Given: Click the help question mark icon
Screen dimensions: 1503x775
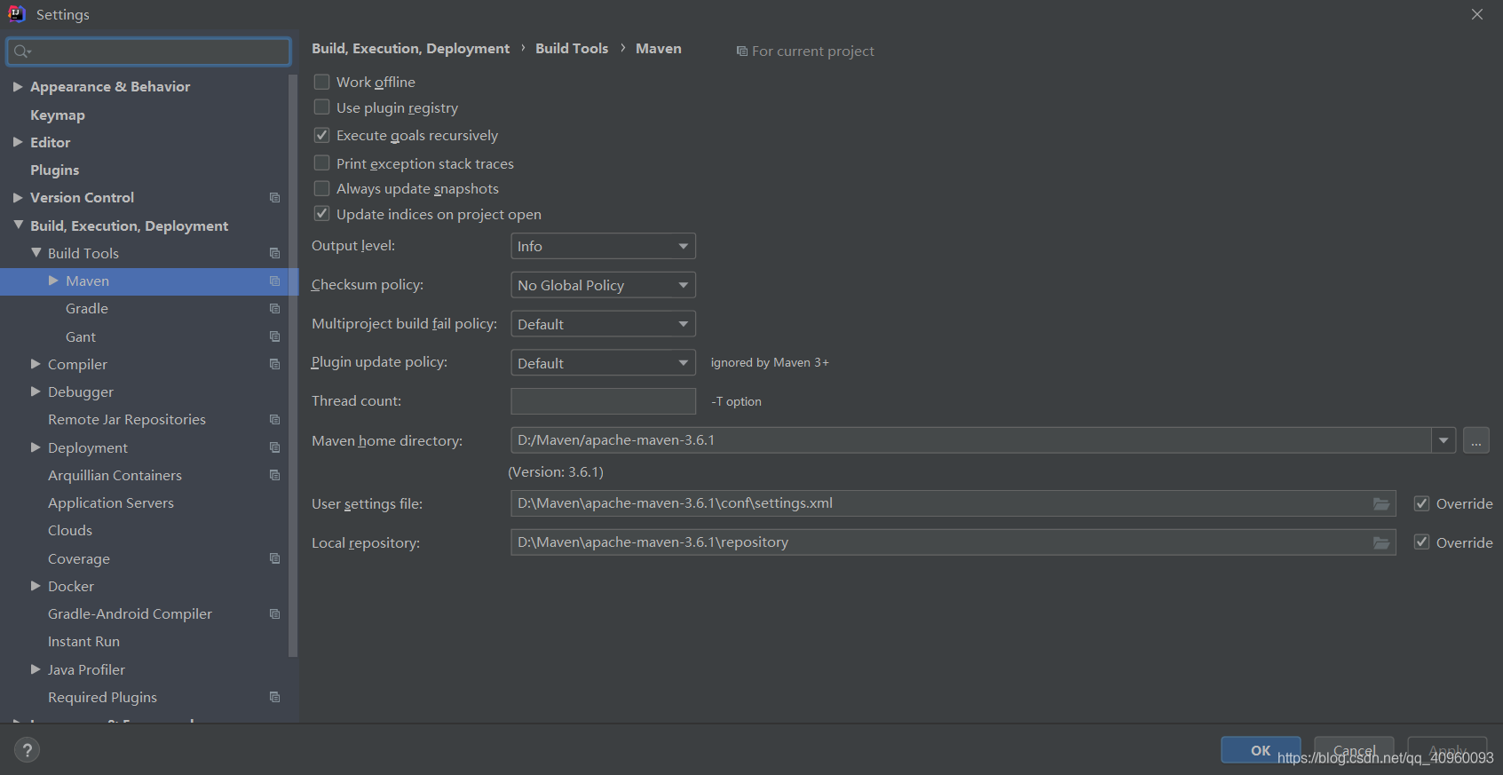Looking at the screenshot, I should (27, 750).
